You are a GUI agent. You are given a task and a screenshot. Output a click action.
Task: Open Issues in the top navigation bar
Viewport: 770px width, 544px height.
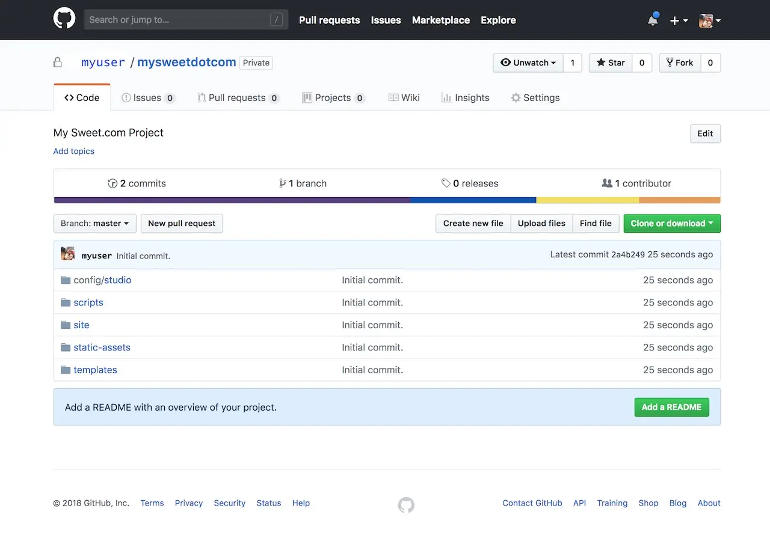[x=386, y=20]
